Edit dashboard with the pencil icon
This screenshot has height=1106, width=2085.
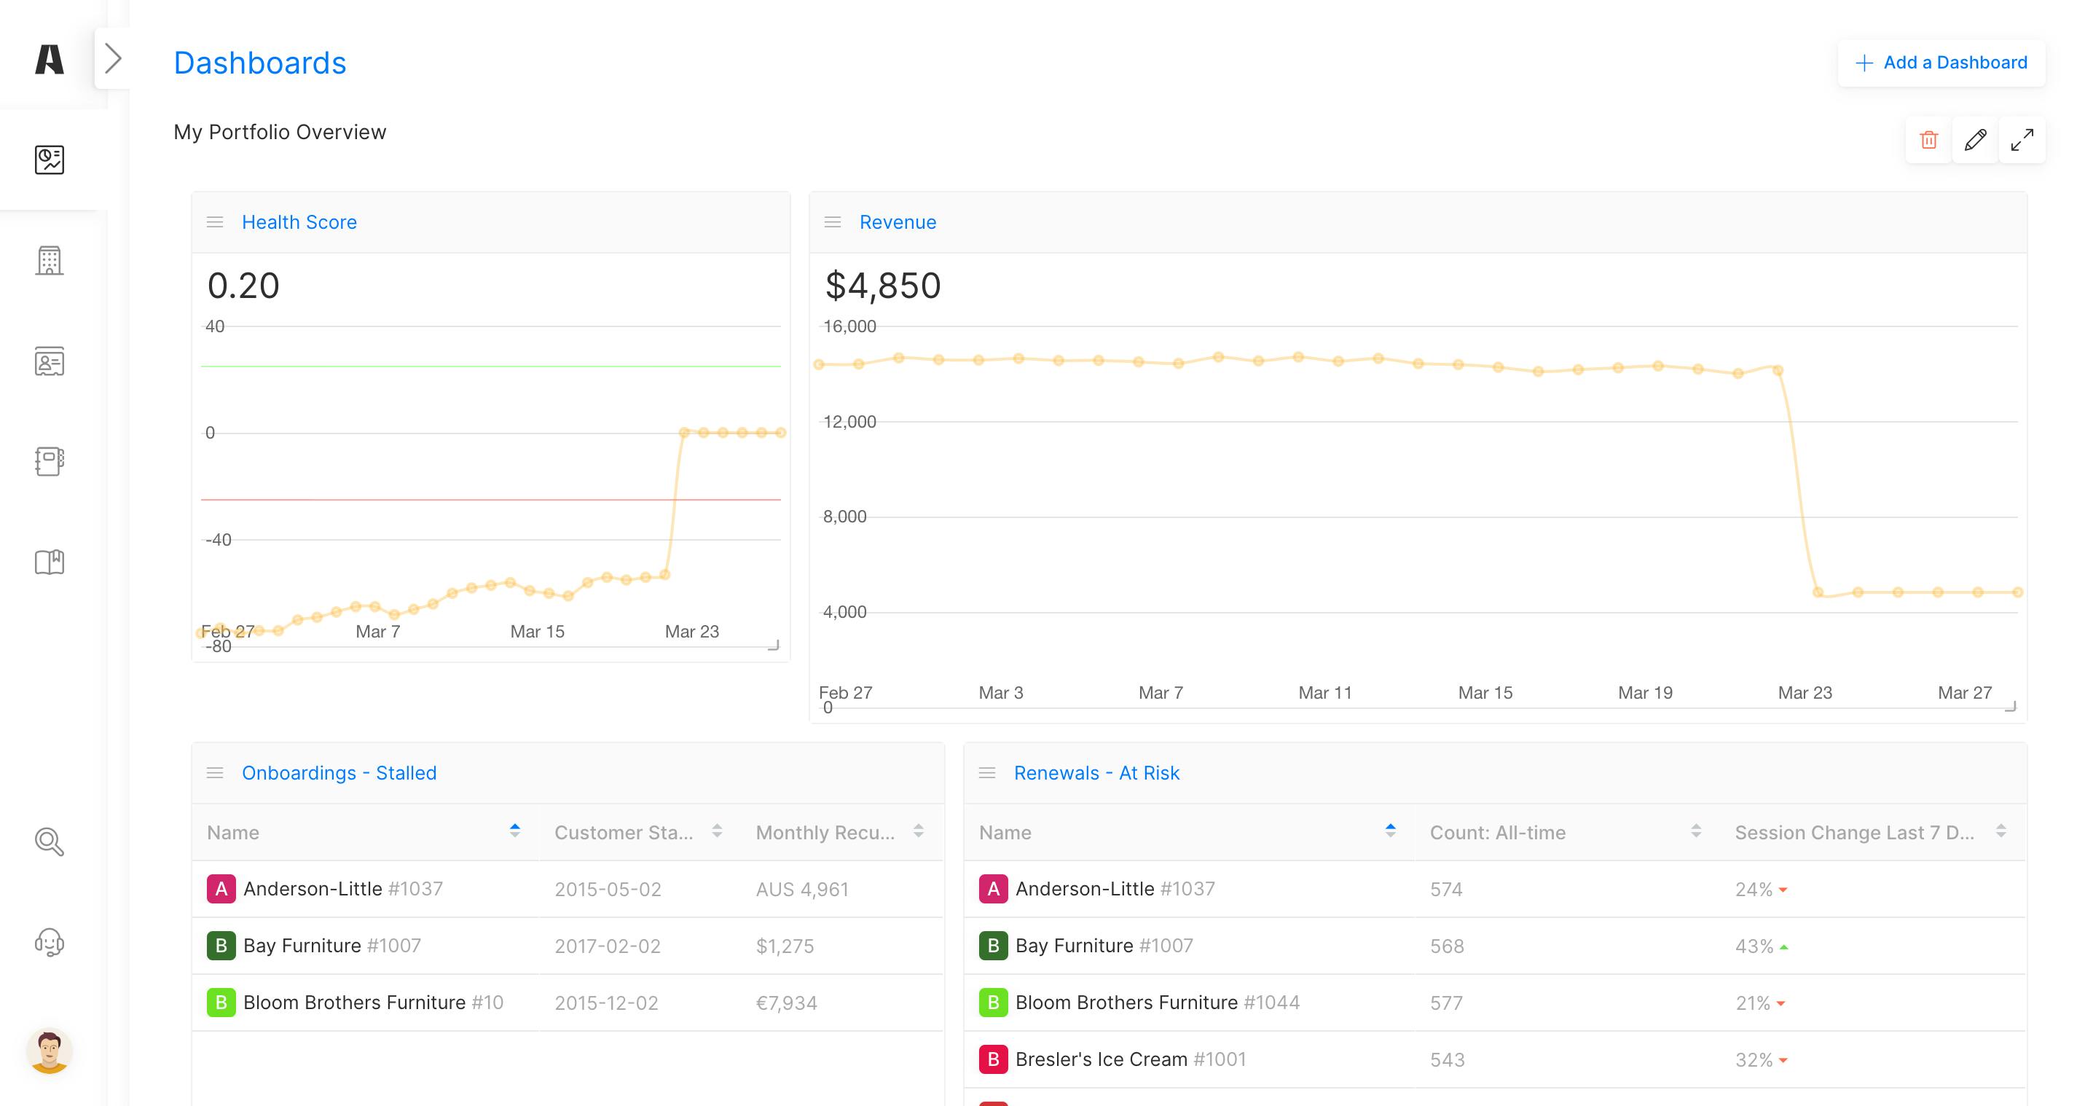click(1975, 140)
